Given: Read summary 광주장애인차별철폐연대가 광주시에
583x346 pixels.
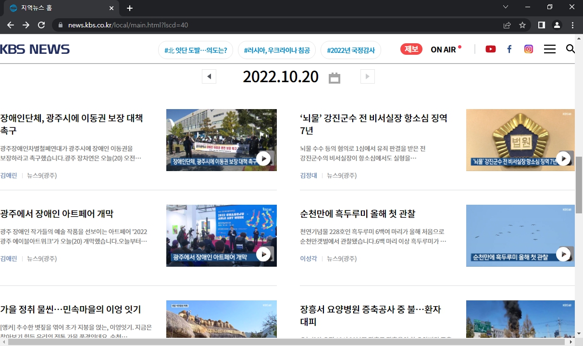Looking at the screenshot, I should pyautogui.click(x=71, y=153).
